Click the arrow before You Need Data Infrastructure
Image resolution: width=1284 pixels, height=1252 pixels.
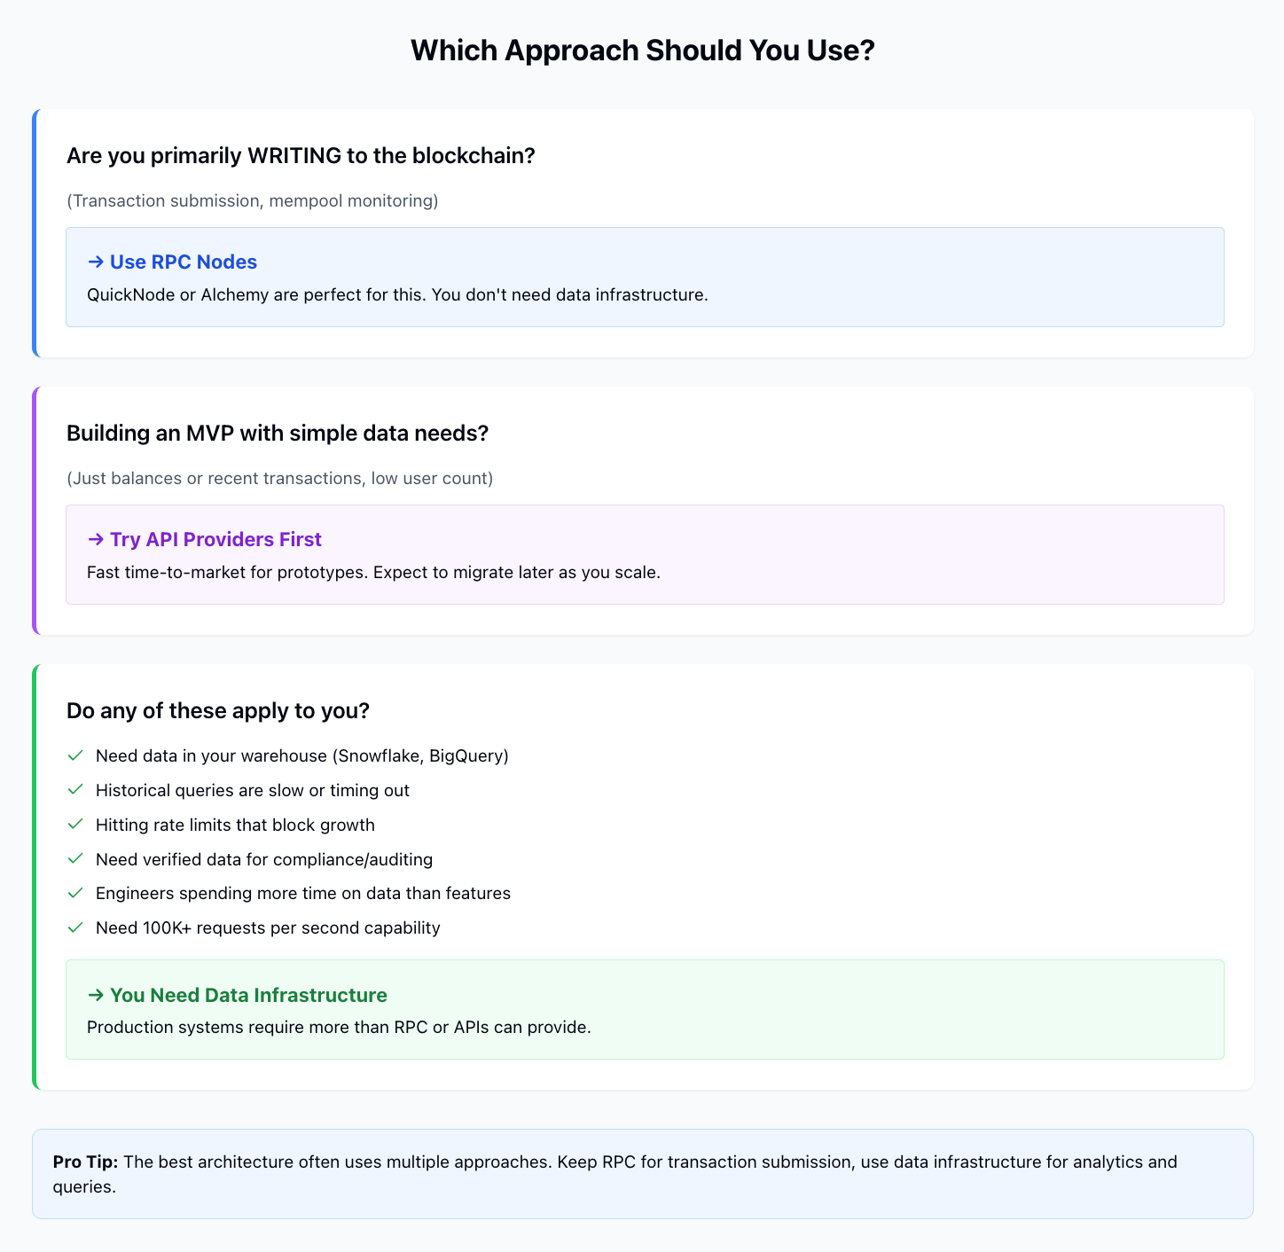96,996
